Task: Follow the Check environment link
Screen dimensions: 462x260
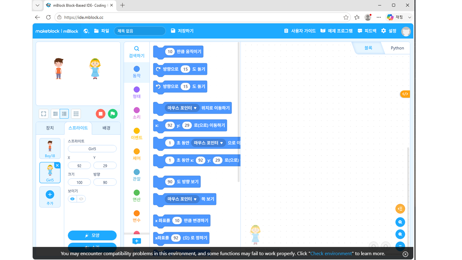Action: click(331, 253)
